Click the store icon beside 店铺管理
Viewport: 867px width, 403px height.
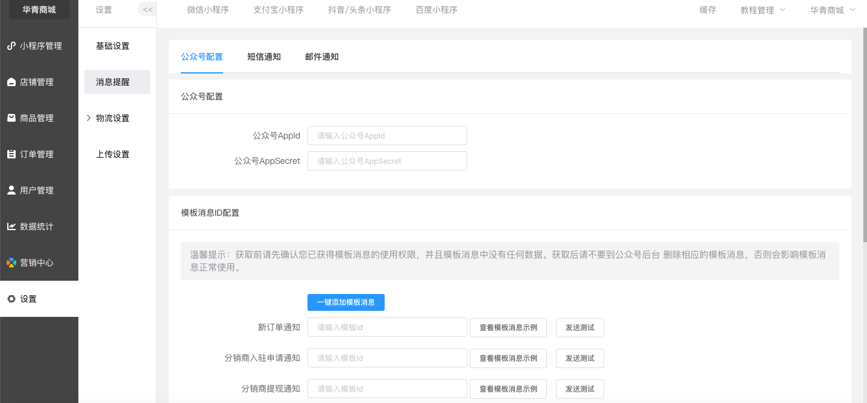pos(11,82)
